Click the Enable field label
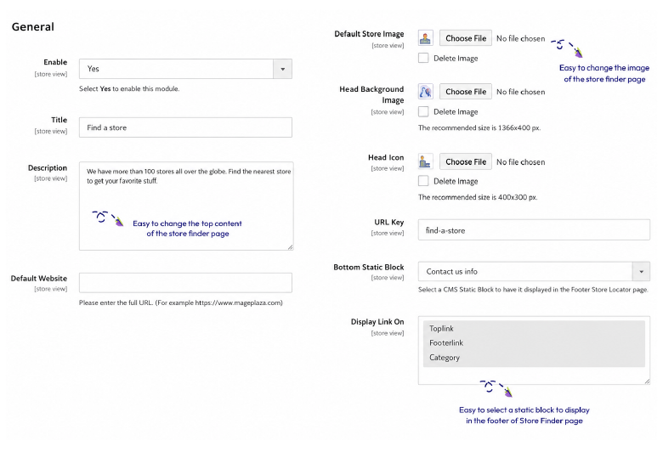Screen dimensions: 663x452 click(x=55, y=62)
